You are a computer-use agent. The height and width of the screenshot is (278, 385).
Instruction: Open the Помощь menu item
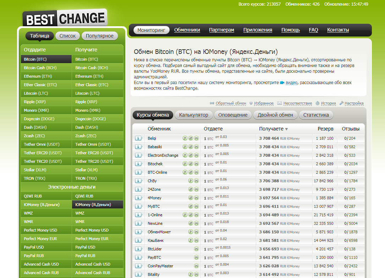point(291,30)
